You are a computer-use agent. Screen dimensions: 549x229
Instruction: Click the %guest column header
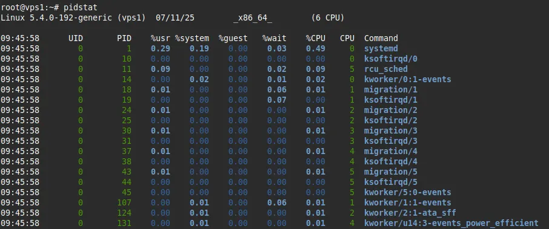point(233,39)
